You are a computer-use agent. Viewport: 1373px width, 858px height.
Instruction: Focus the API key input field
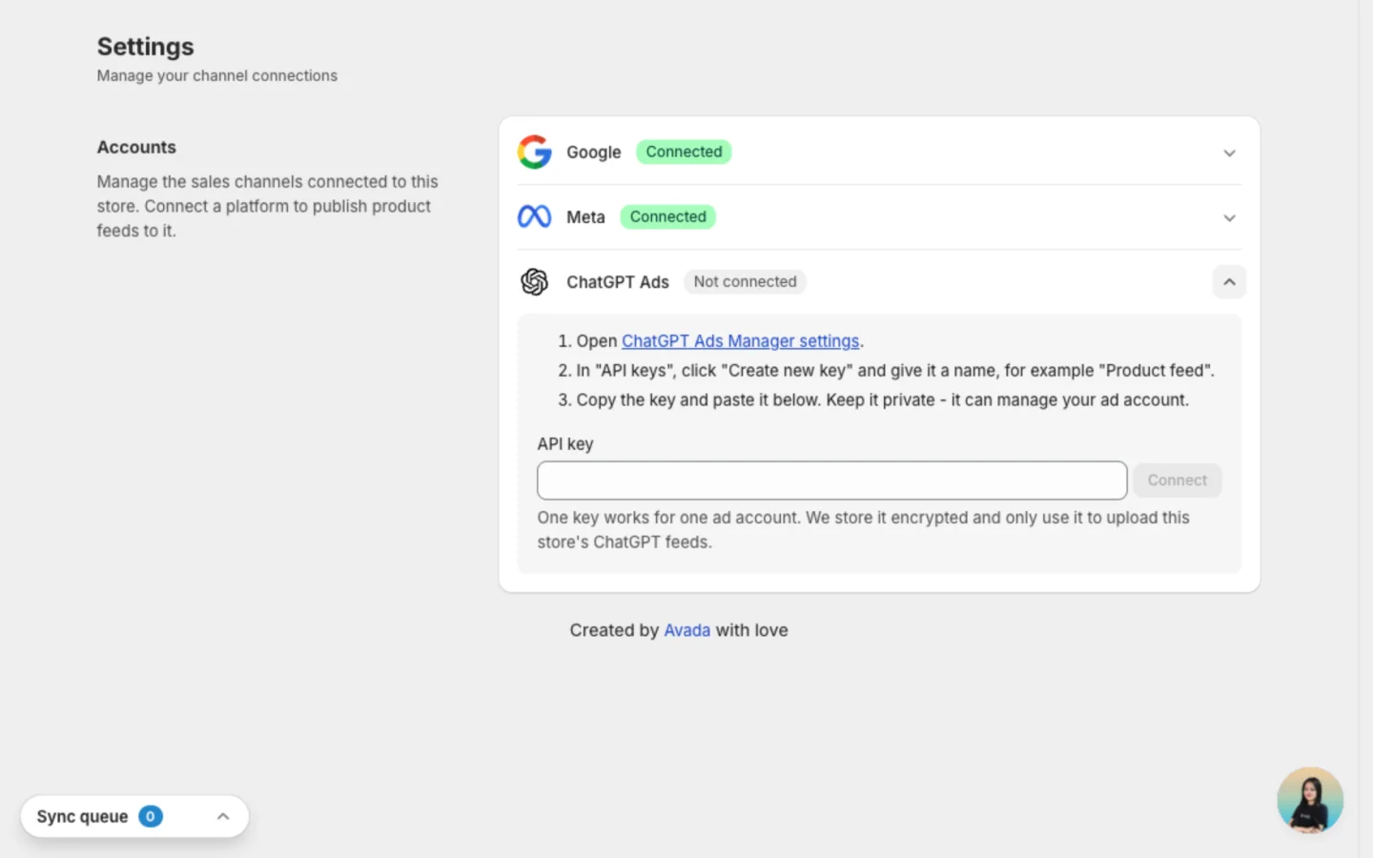(831, 480)
